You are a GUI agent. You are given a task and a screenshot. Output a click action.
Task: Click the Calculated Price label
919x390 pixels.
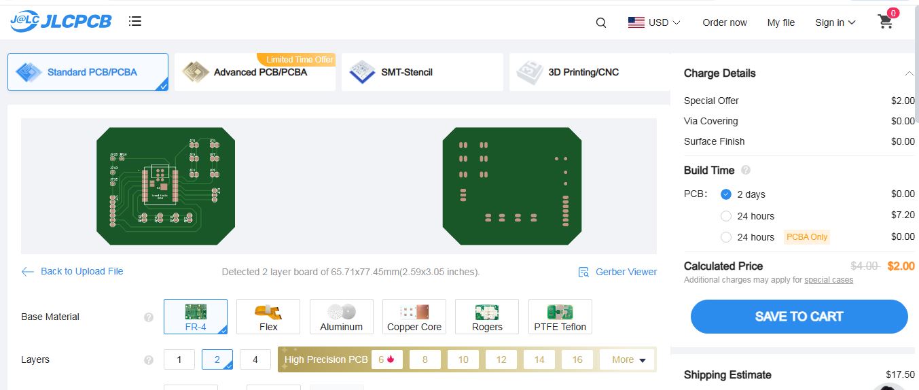pos(723,266)
